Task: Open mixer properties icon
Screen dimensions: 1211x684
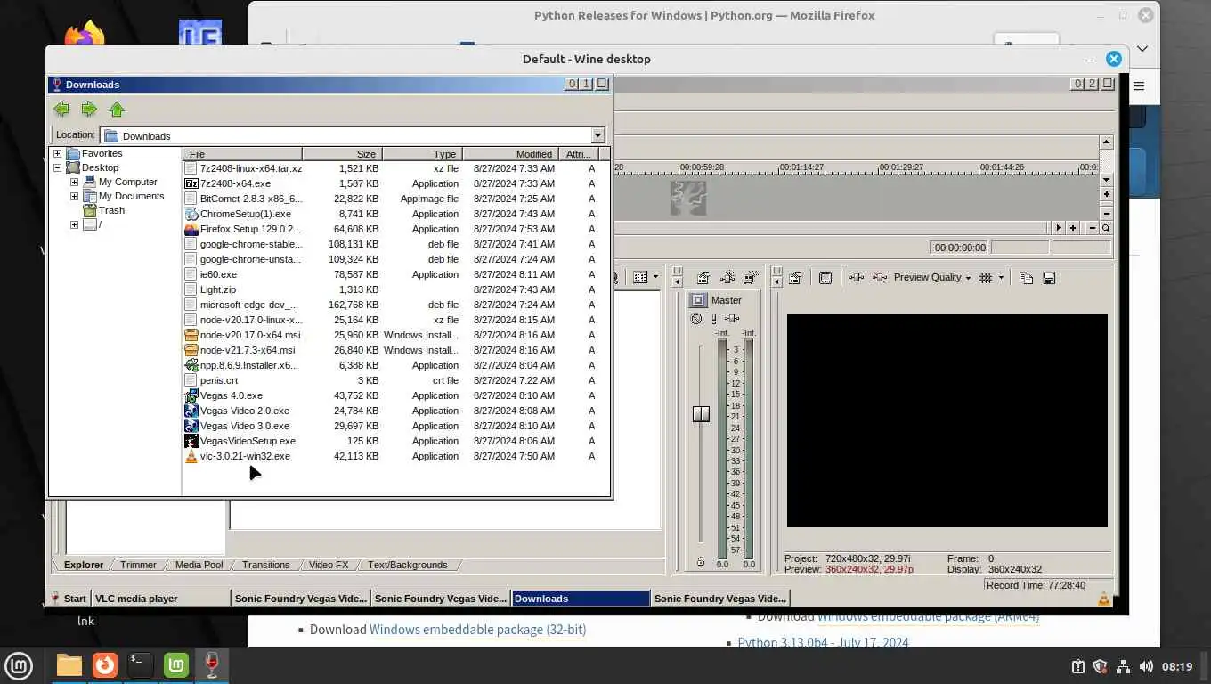Action: pos(703,278)
